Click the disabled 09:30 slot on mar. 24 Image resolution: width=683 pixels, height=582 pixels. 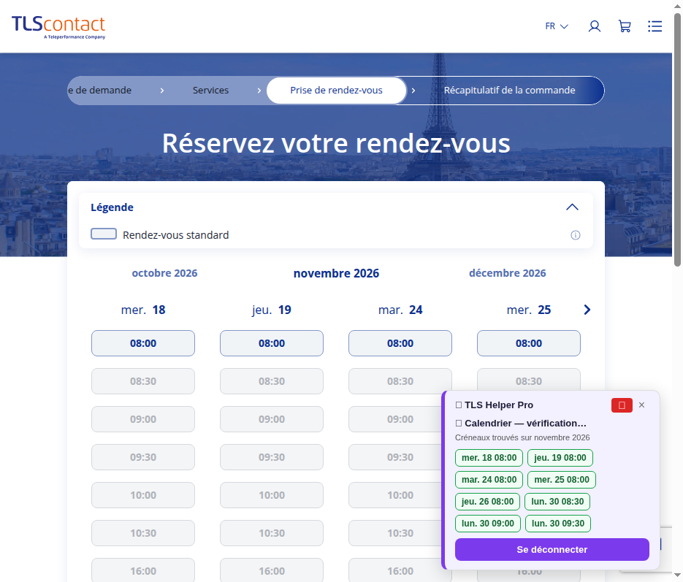tap(394, 457)
